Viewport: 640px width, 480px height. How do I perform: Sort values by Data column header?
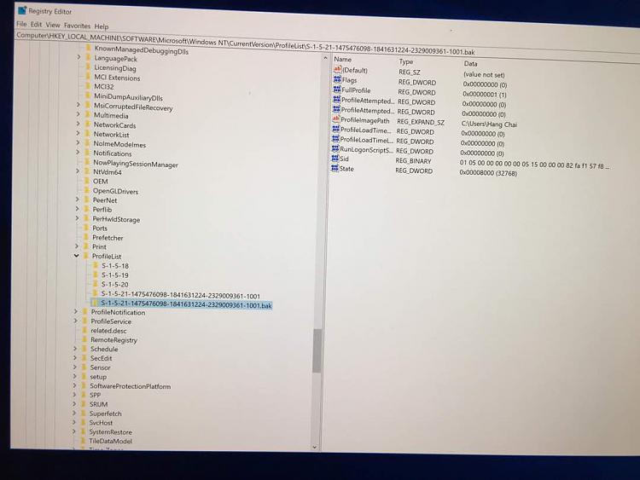coord(470,64)
